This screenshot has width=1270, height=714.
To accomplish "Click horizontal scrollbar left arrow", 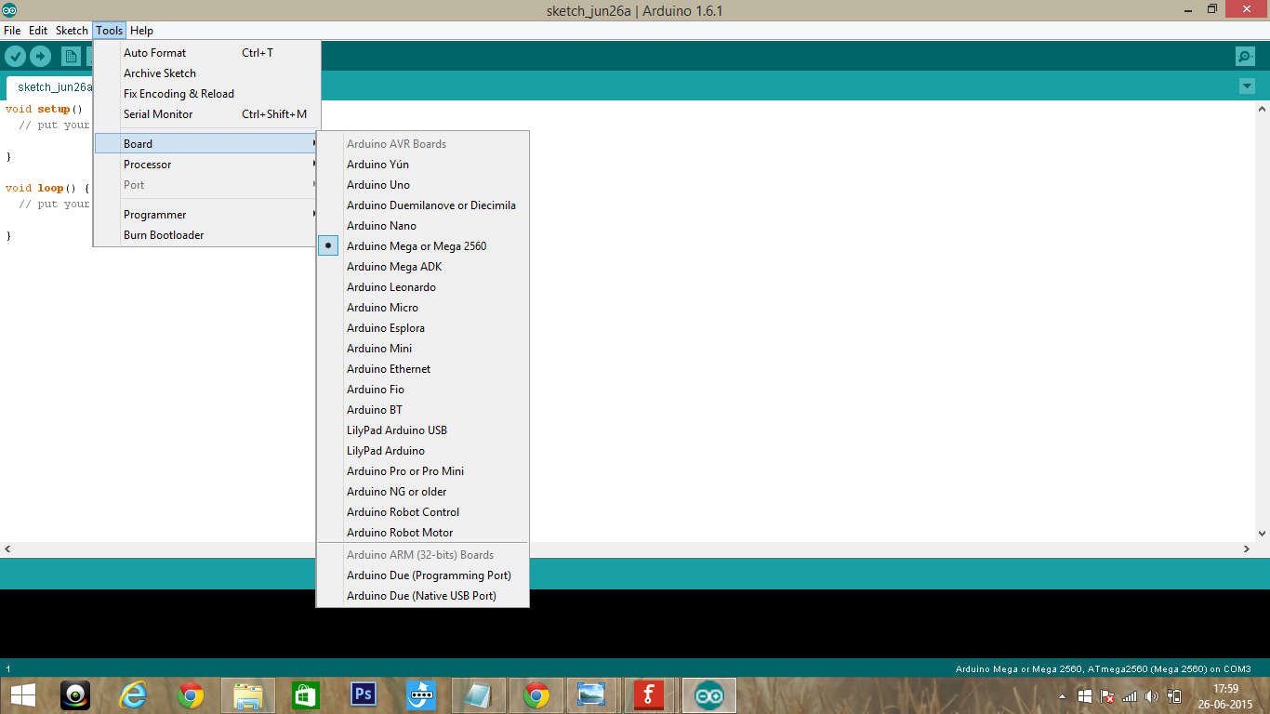I will coord(7,549).
